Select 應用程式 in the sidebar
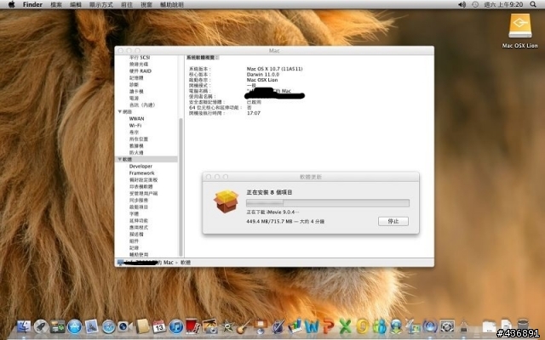The height and width of the screenshot is (340, 545). pos(139,227)
